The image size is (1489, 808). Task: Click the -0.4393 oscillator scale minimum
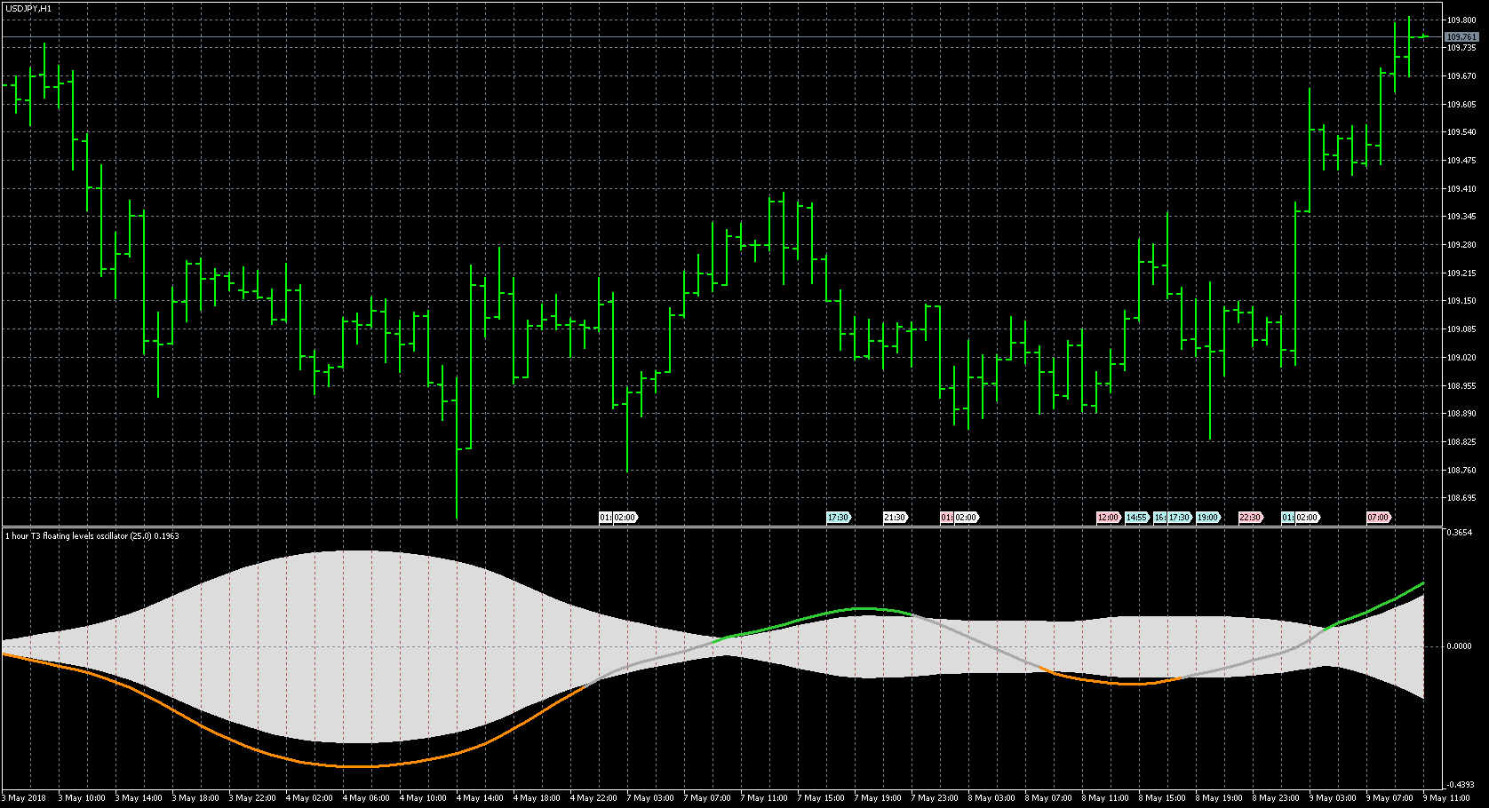tap(1460, 785)
